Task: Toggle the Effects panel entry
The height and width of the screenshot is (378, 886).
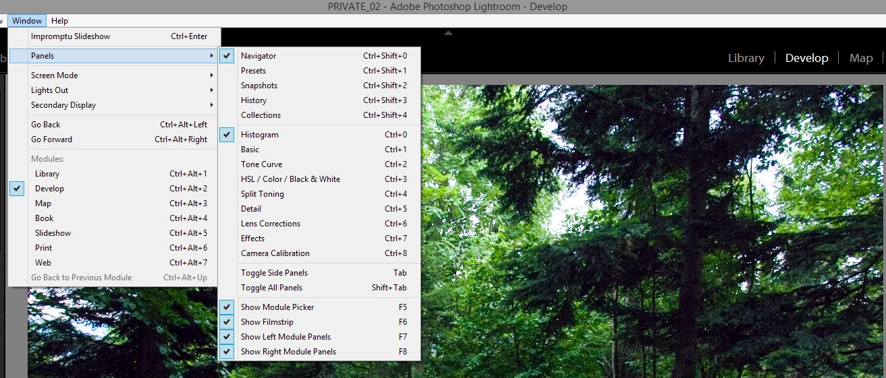Action: click(319, 239)
